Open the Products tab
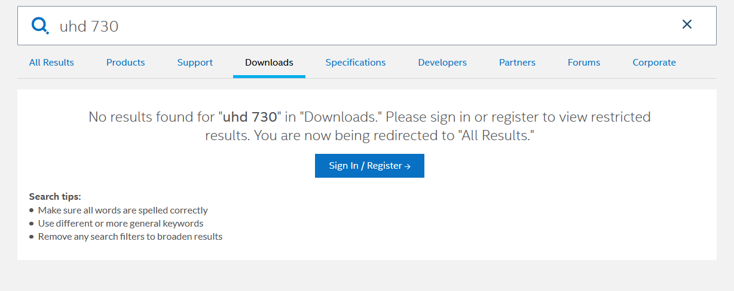Image resolution: width=734 pixels, height=291 pixels. pyautogui.click(x=126, y=62)
